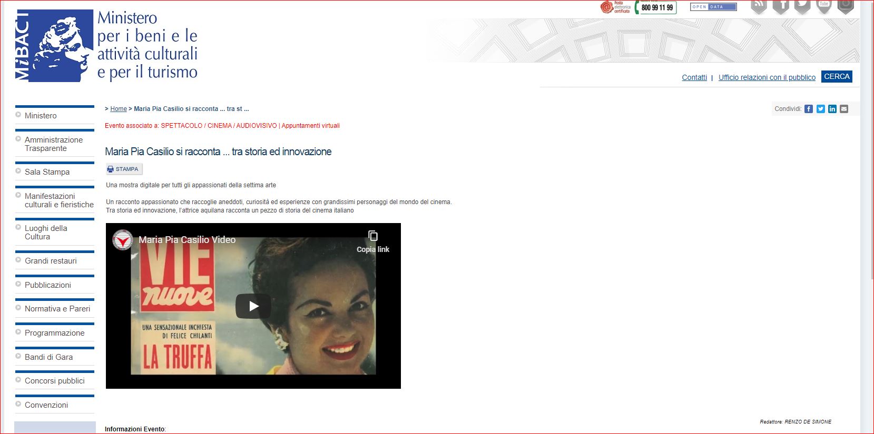Image resolution: width=874 pixels, height=434 pixels.
Task: Play the Maria Pia Casilio video
Action: 253,306
